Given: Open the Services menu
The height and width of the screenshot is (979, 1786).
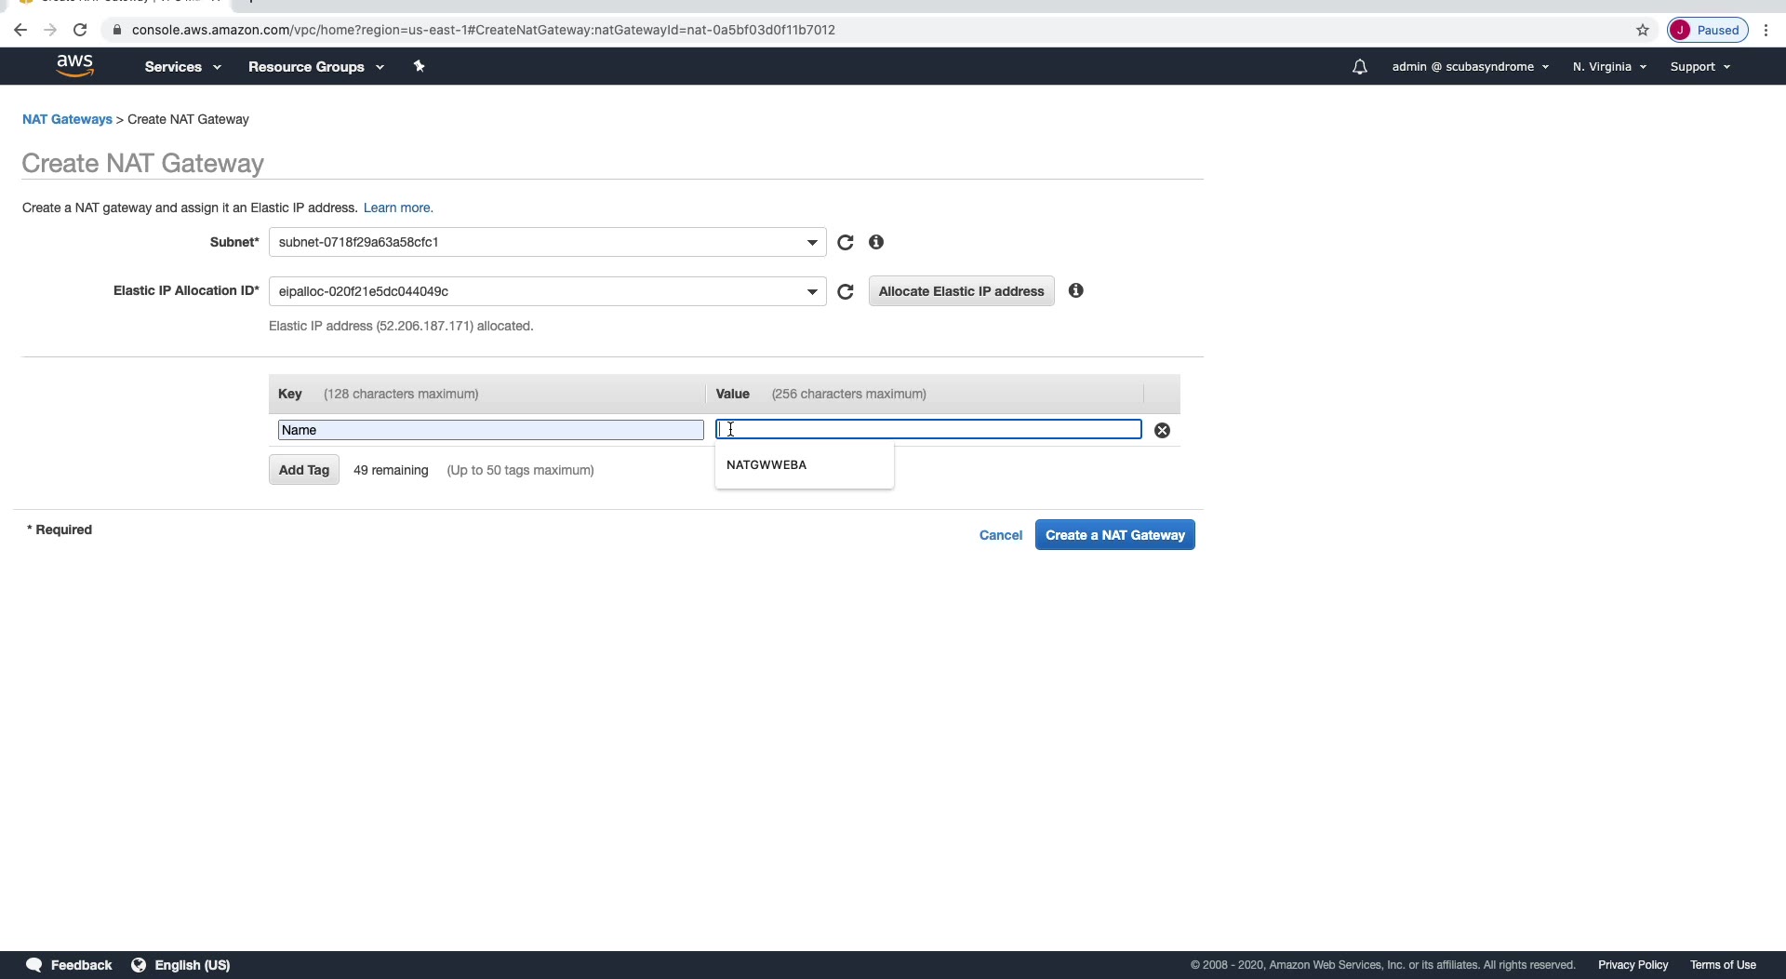Looking at the screenshot, I should coord(182,67).
